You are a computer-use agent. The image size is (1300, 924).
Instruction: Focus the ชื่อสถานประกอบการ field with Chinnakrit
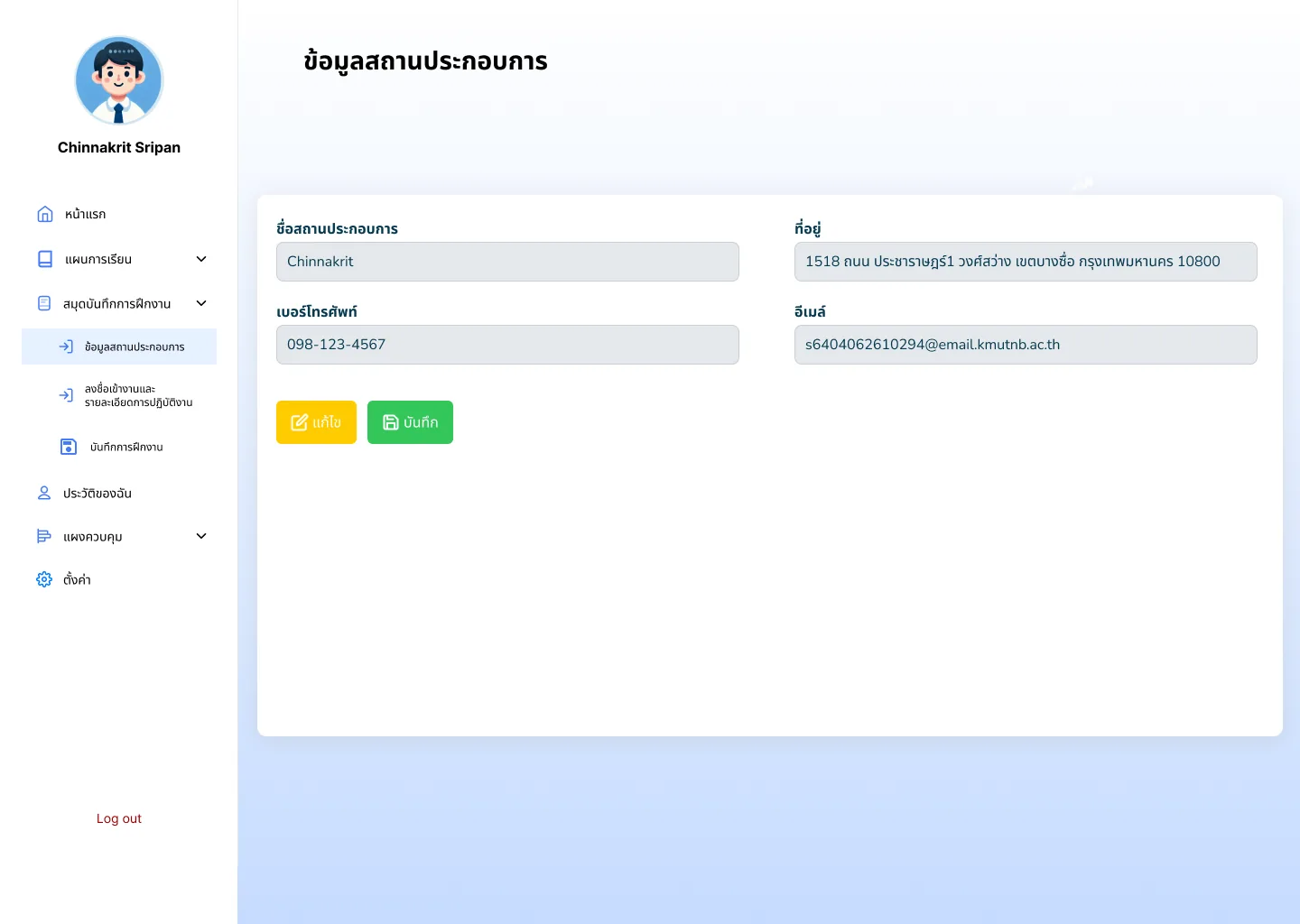[507, 262]
